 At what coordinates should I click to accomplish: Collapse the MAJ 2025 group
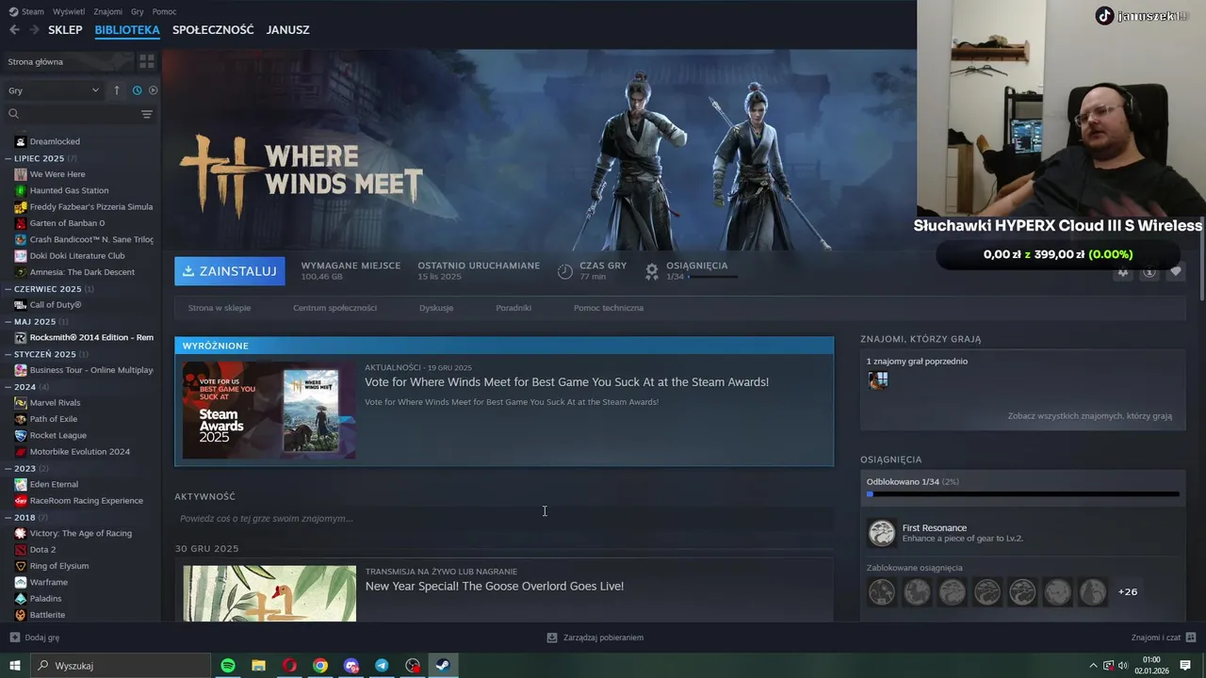pyautogui.click(x=8, y=321)
